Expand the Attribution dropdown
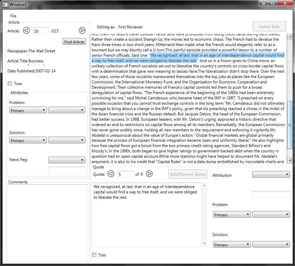295x266 pixels. click(271, 174)
